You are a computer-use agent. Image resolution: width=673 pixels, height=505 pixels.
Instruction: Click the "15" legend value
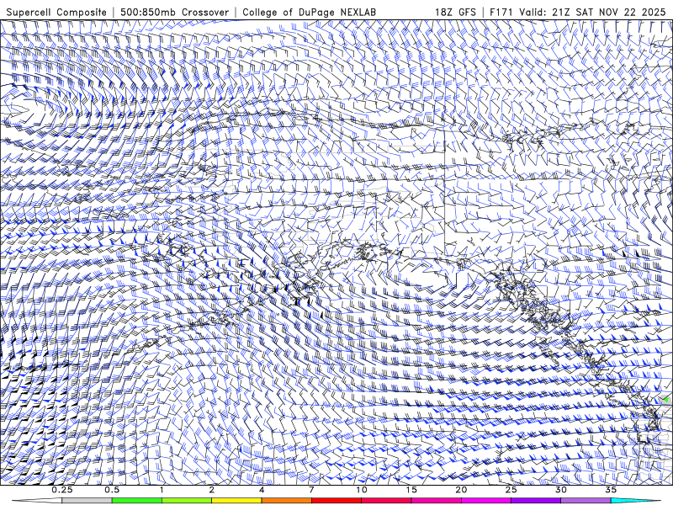click(x=411, y=490)
